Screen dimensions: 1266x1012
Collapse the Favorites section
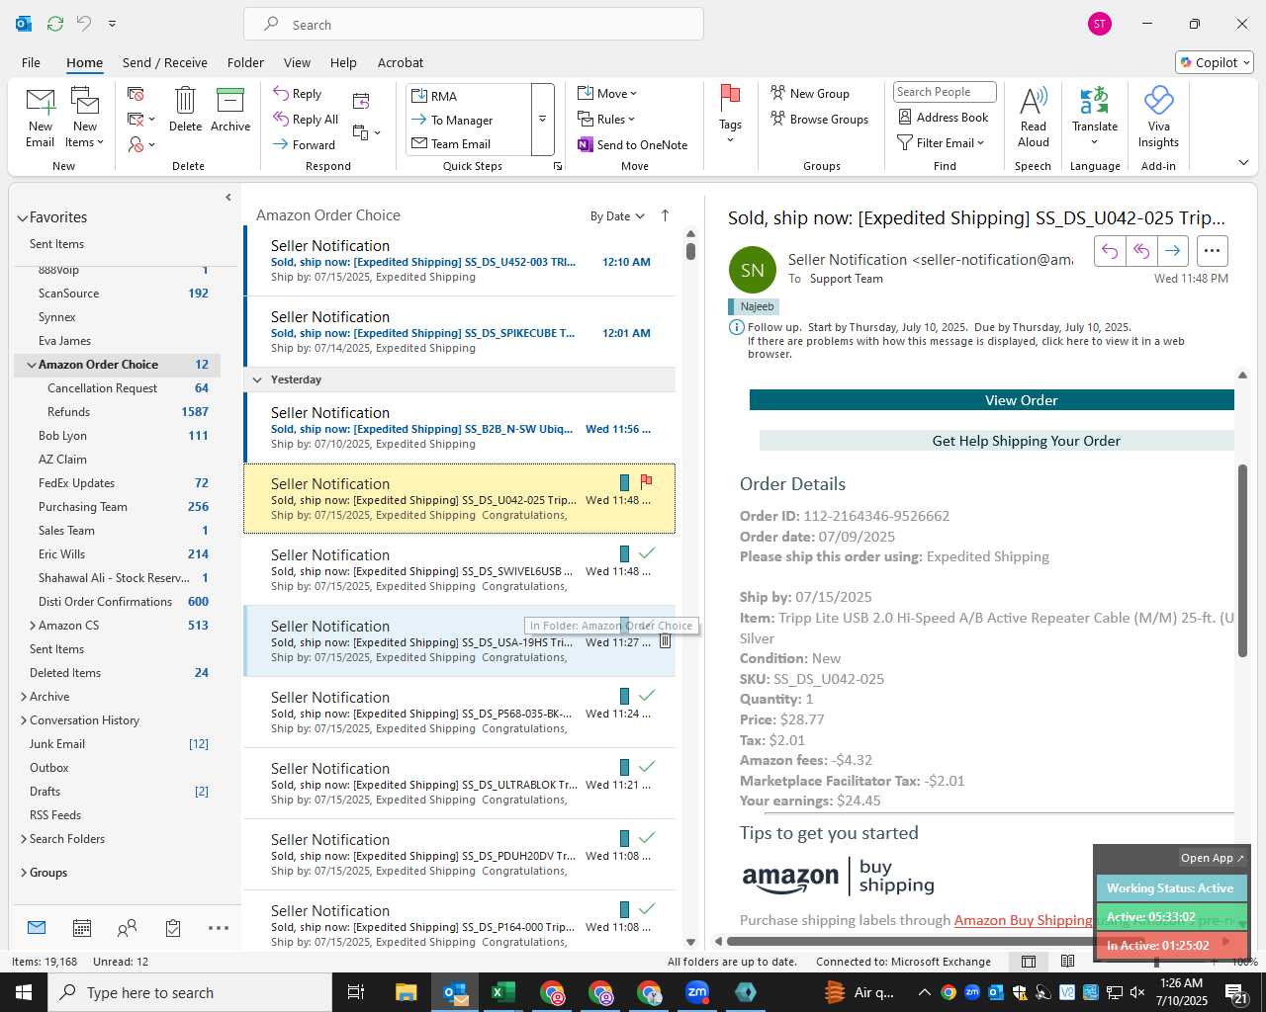tap(22, 218)
